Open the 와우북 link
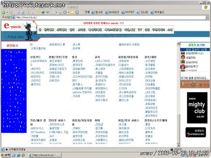The height and width of the screenshot is (158, 211). coord(76,48)
